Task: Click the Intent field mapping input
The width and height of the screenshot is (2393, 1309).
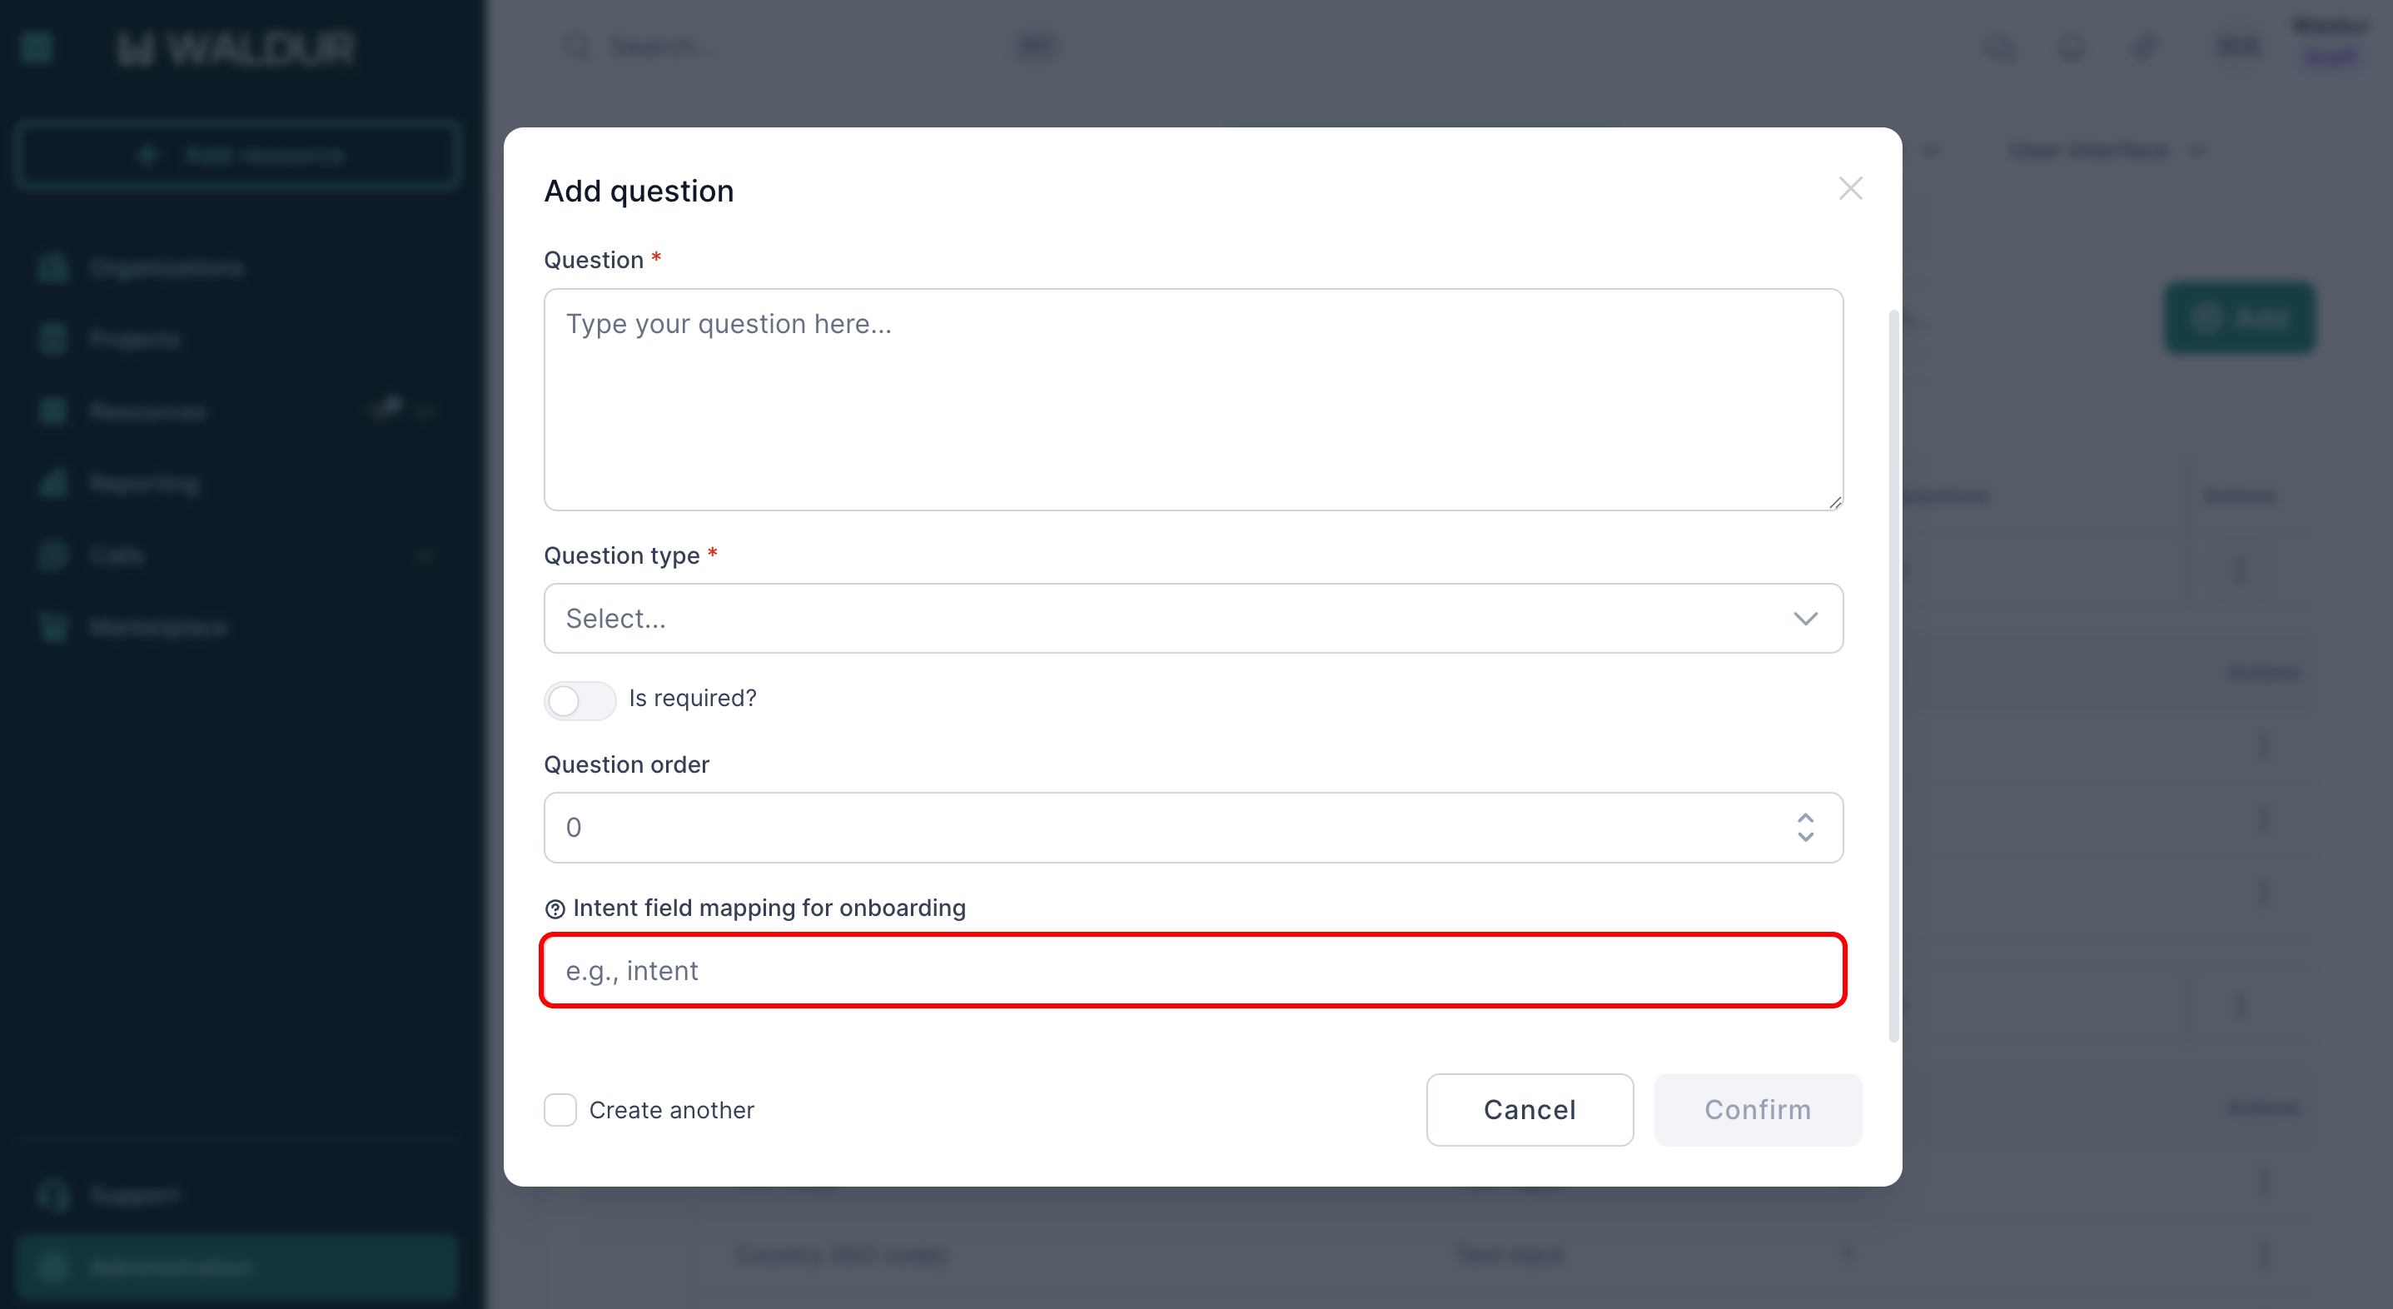Action: coord(1193,970)
